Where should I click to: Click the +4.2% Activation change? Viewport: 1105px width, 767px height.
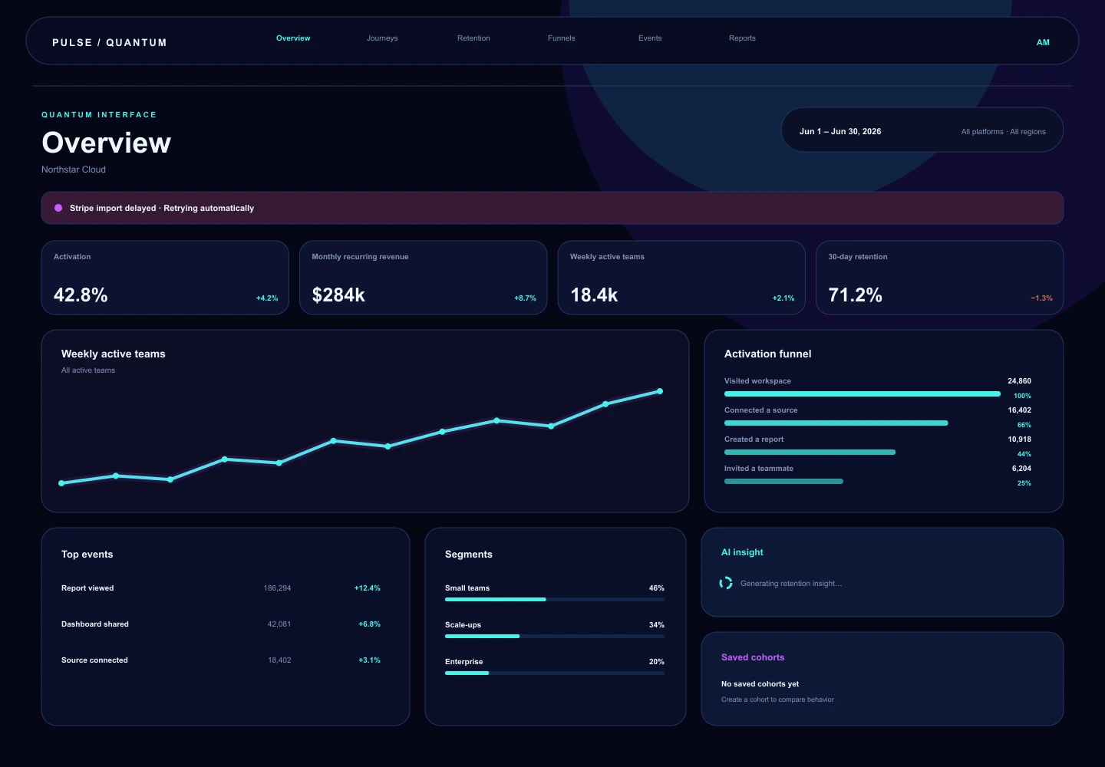(267, 298)
